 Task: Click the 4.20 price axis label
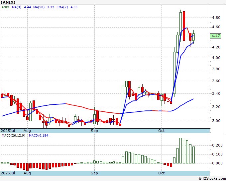coord(216,47)
